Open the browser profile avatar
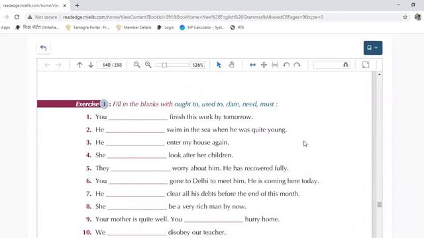 (418, 17)
